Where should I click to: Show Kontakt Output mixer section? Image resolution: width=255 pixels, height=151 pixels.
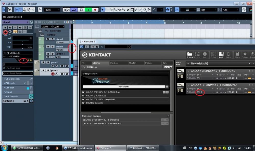[x=213, y=55]
